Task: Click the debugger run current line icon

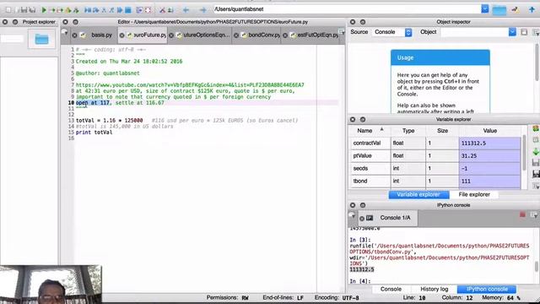Action: tap(96, 10)
